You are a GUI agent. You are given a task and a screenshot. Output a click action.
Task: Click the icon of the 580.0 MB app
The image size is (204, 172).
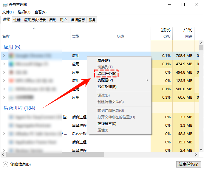[x=11, y=89]
